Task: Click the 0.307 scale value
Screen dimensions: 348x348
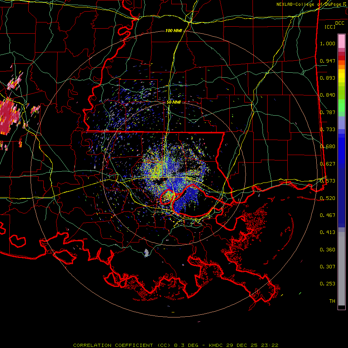Action: pos(328,267)
